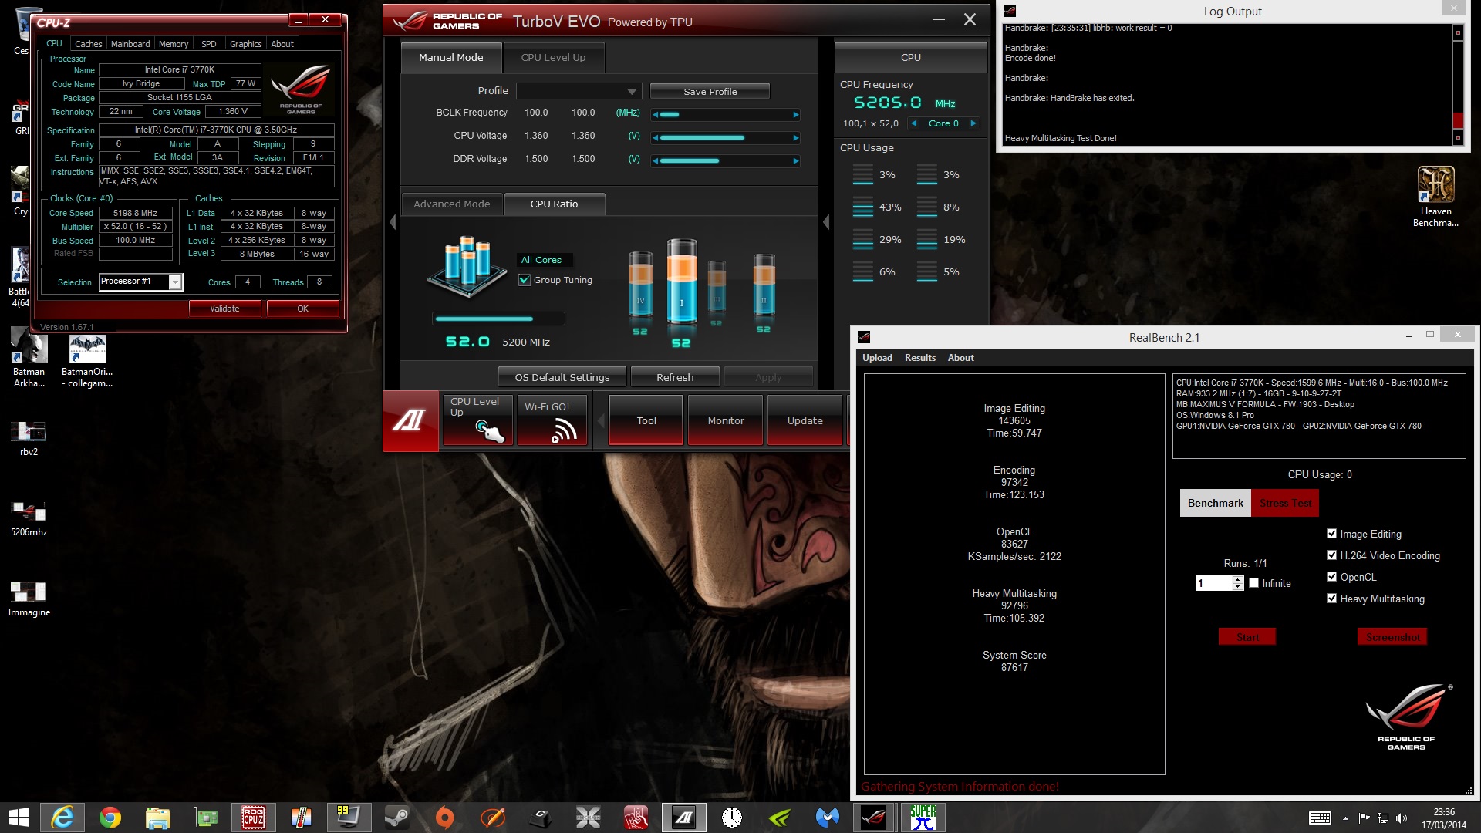Select the Immagine desktop file
The image size is (1481, 833).
click(x=29, y=599)
